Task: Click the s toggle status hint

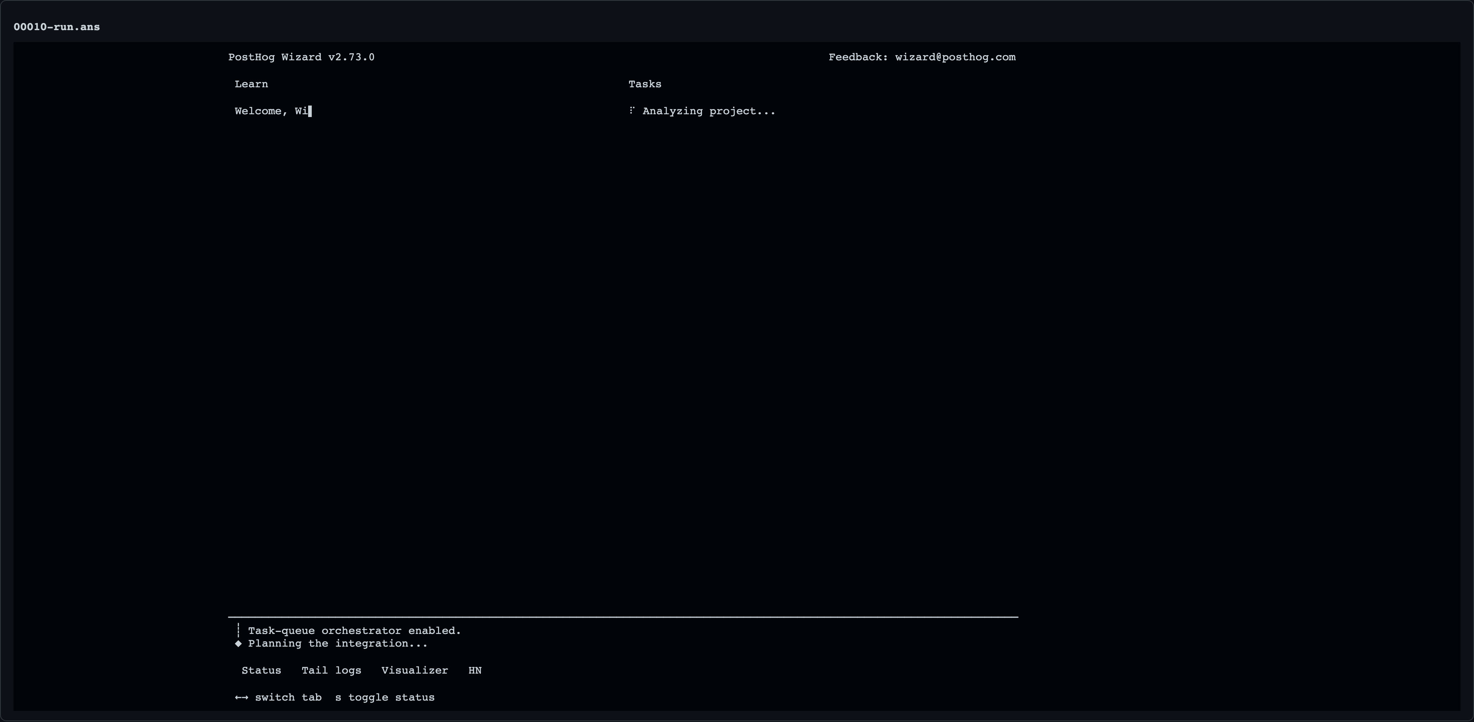Action: (x=384, y=697)
